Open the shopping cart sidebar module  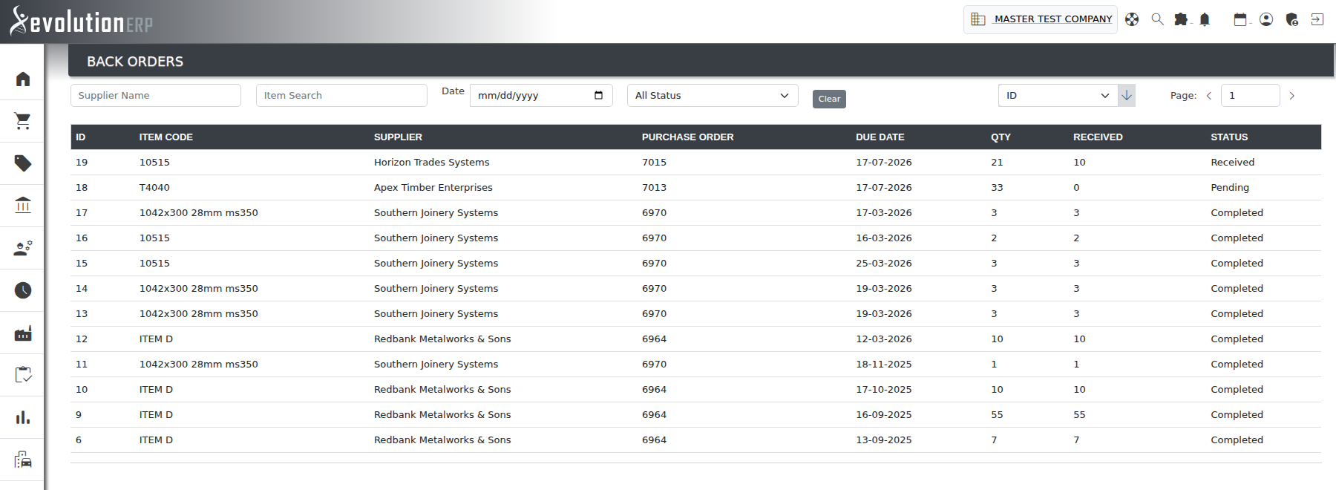(x=23, y=121)
